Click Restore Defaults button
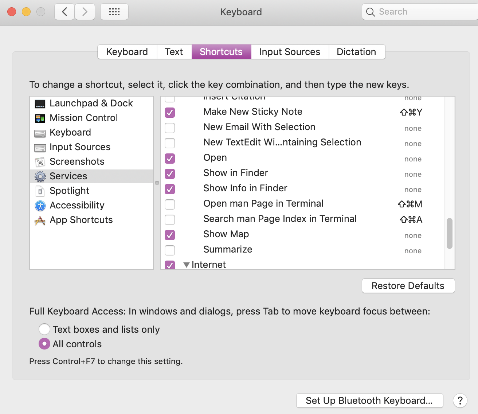478x414 pixels. coord(408,286)
